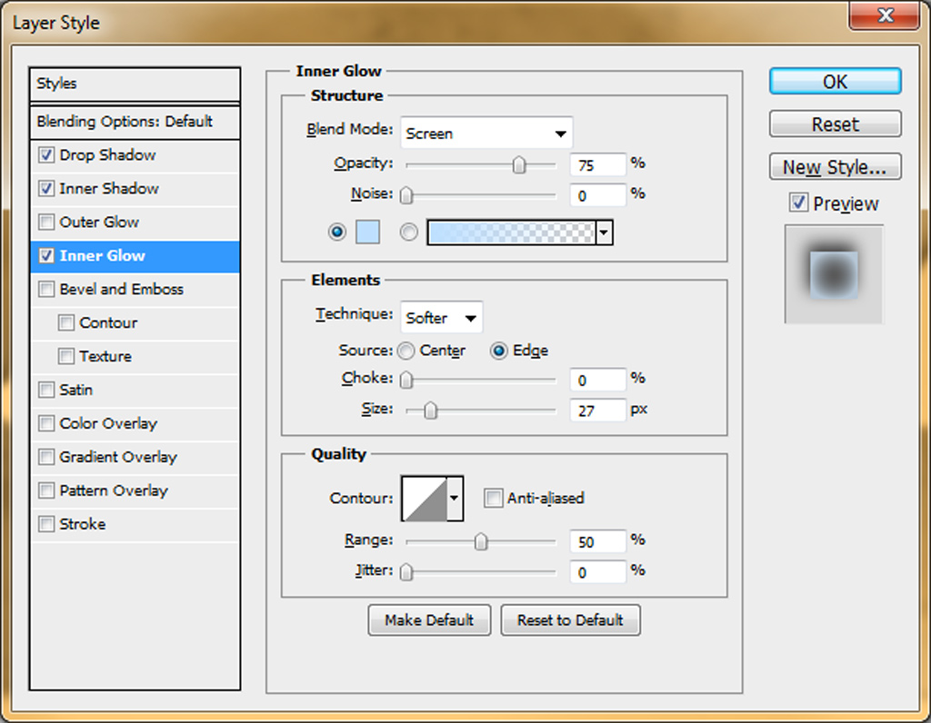The image size is (931, 723).
Task: Select the Inner Shadow label
Action: (x=109, y=189)
